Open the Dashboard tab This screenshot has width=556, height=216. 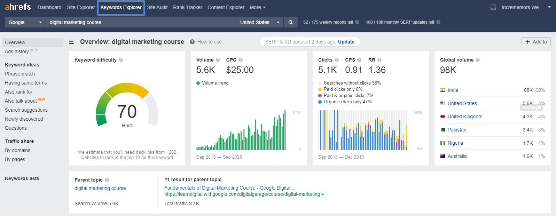[49, 7]
